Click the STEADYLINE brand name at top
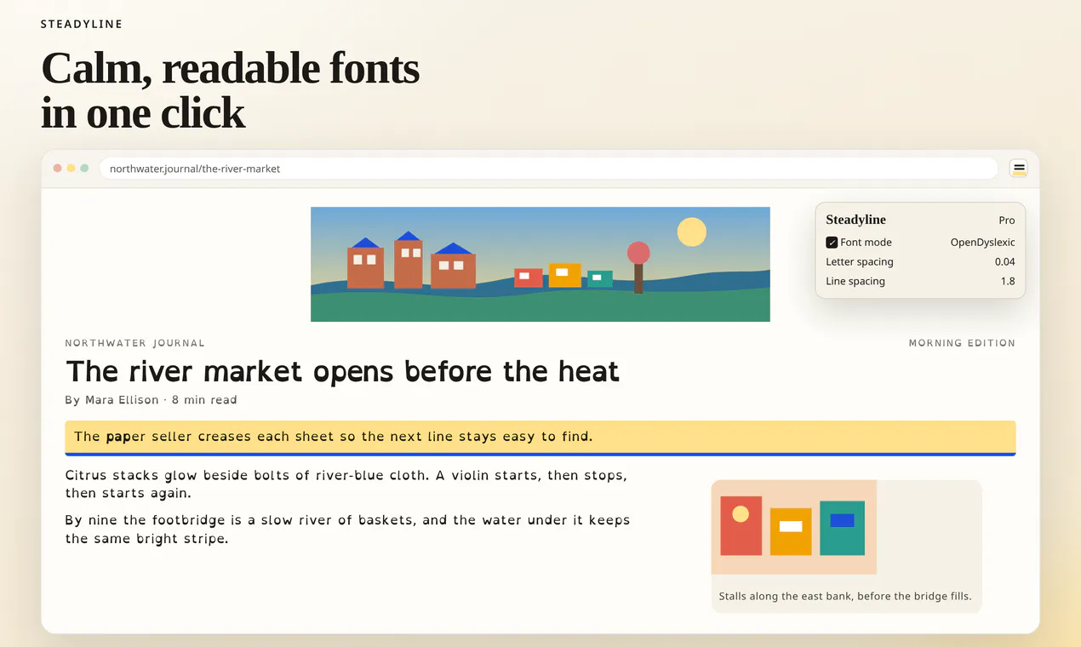Screen dimensions: 1081x647 click(82, 24)
